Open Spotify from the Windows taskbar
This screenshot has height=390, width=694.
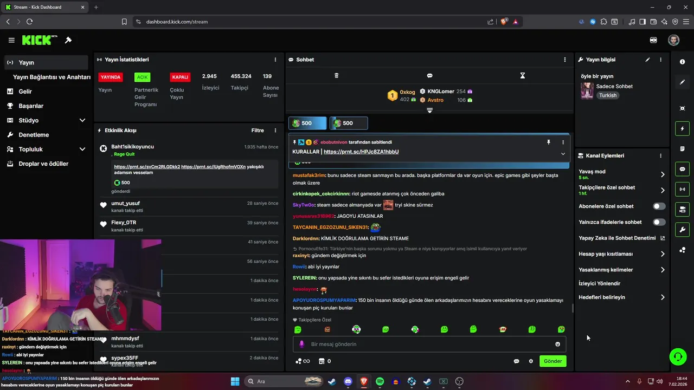coord(380,381)
